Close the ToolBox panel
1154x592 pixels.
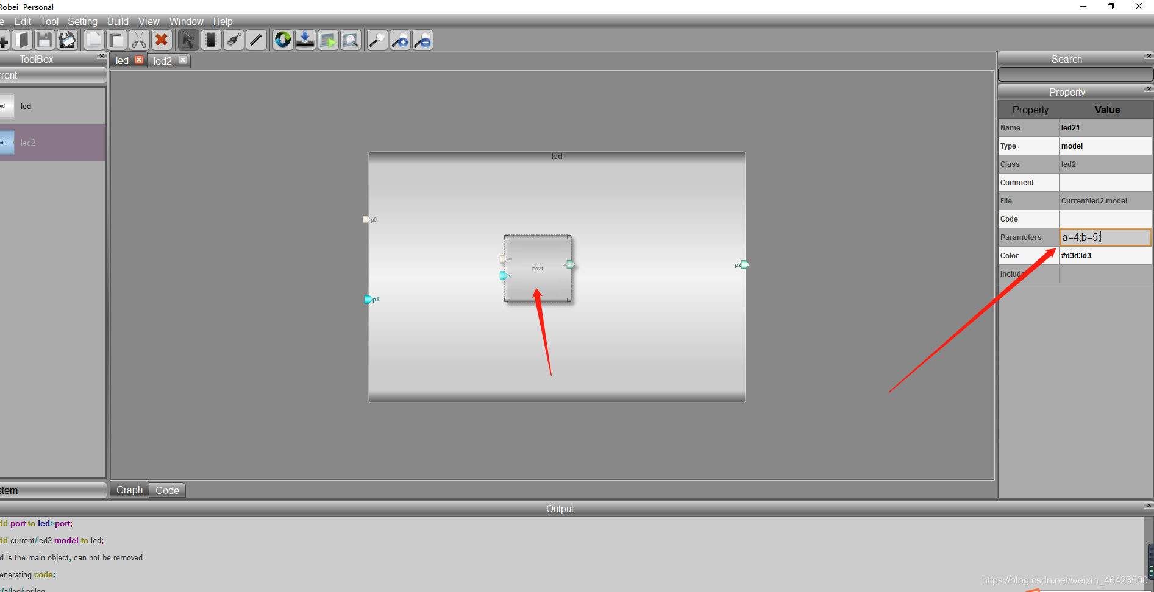tap(101, 56)
